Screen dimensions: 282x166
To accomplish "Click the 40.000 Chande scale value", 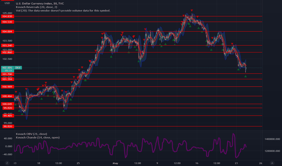I will point(8,138).
